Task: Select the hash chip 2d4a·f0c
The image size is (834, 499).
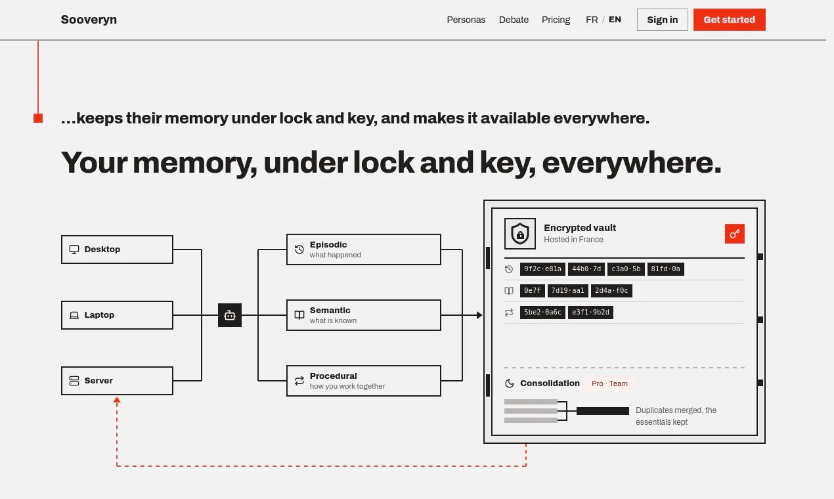Action: click(x=611, y=290)
